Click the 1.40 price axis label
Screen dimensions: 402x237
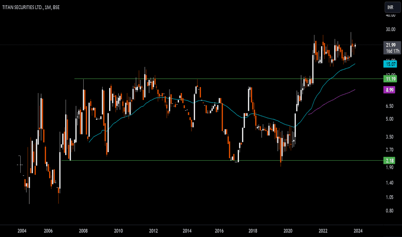tap(389, 183)
